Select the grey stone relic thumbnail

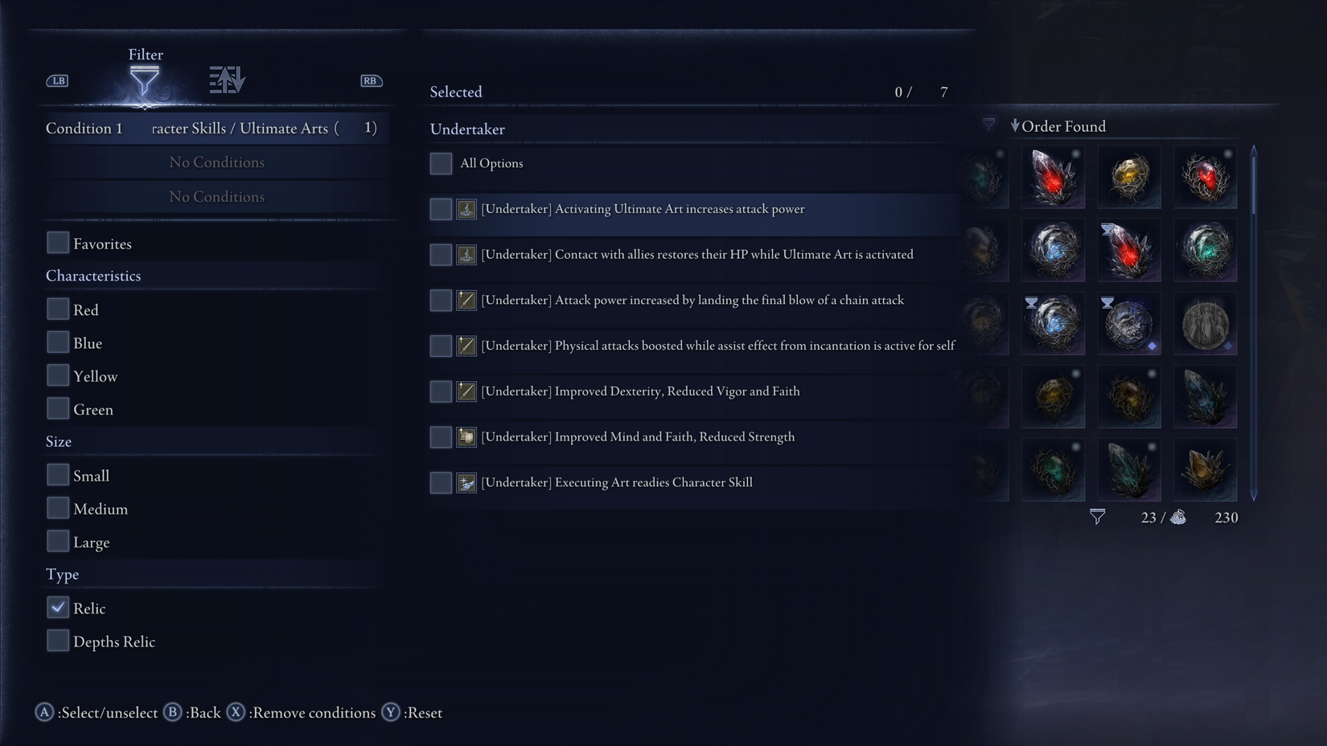pos(1205,323)
